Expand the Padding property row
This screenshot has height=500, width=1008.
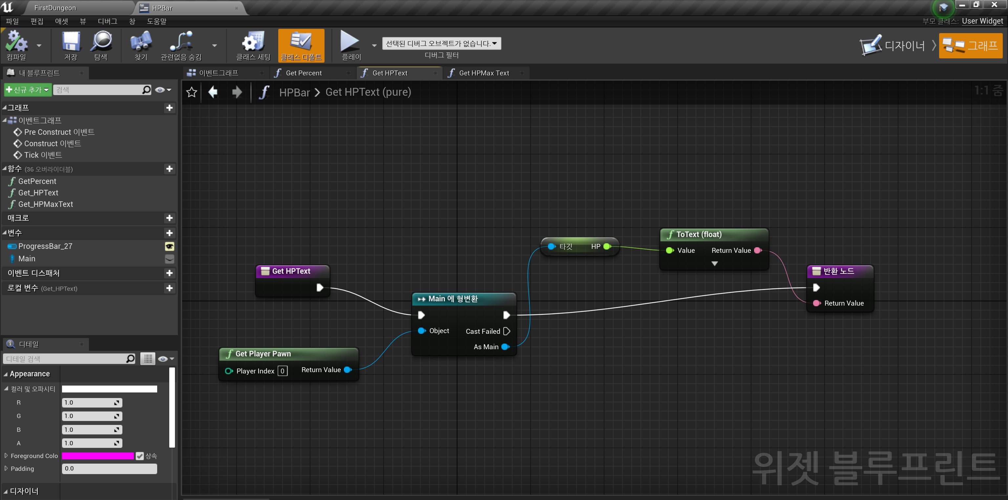point(6,468)
